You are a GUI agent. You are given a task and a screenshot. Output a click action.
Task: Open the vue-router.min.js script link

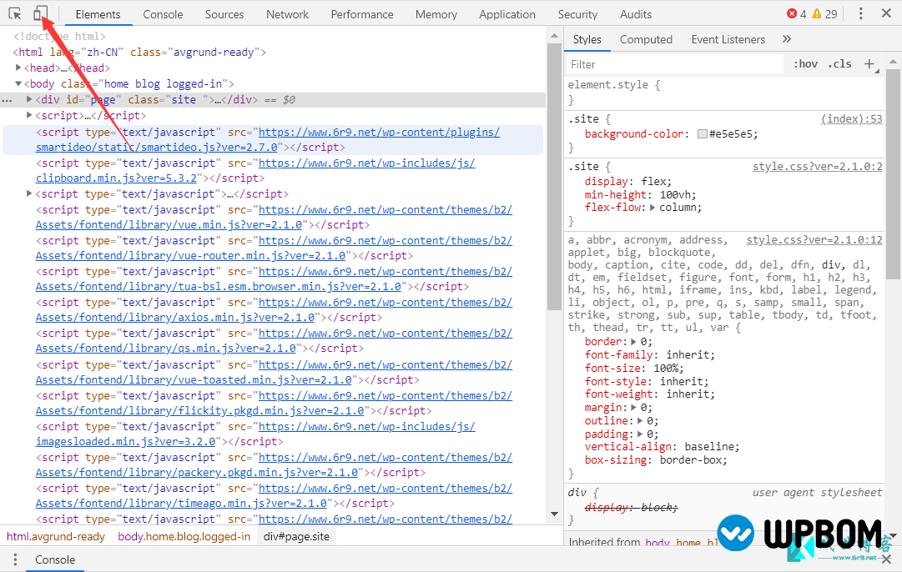pos(274,248)
